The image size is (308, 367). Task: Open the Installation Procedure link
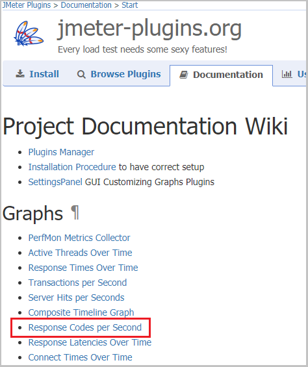(x=72, y=167)
